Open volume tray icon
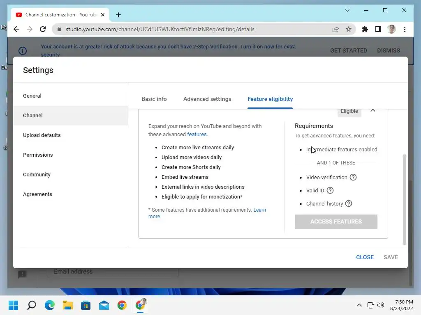This screenshot has width=421, height=315. click(x=380, y=305)
